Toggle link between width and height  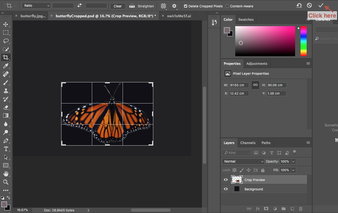(x=255, y=85)
